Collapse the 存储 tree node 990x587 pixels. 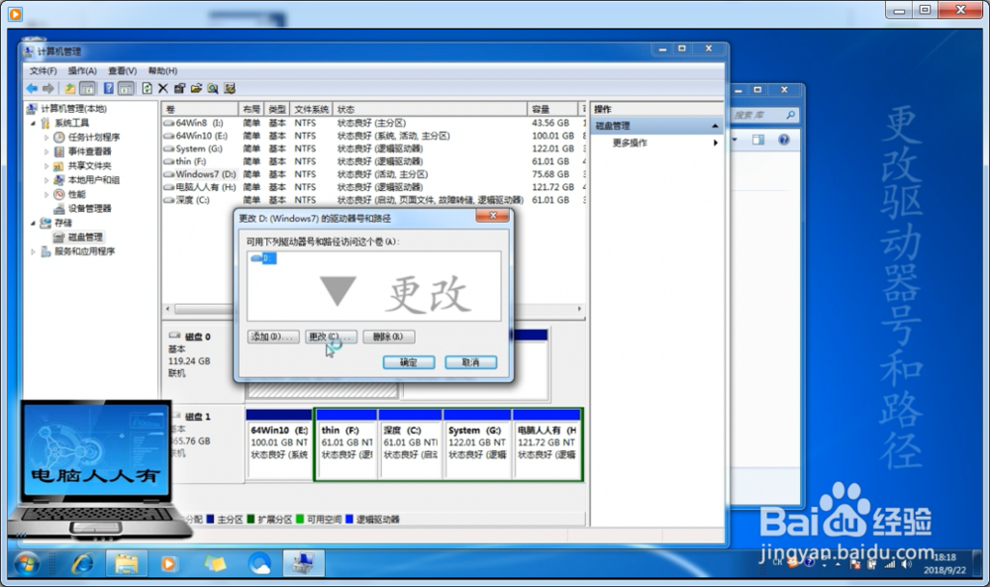click(34, 223)
